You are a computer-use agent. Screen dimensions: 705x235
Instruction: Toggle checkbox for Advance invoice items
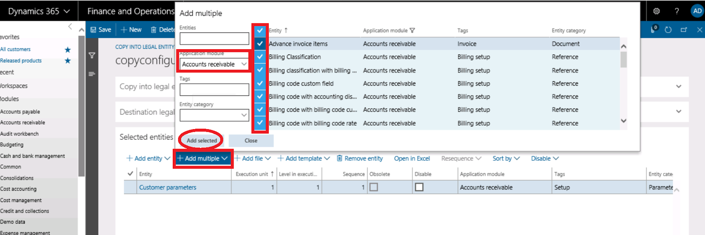coord(260,43)
